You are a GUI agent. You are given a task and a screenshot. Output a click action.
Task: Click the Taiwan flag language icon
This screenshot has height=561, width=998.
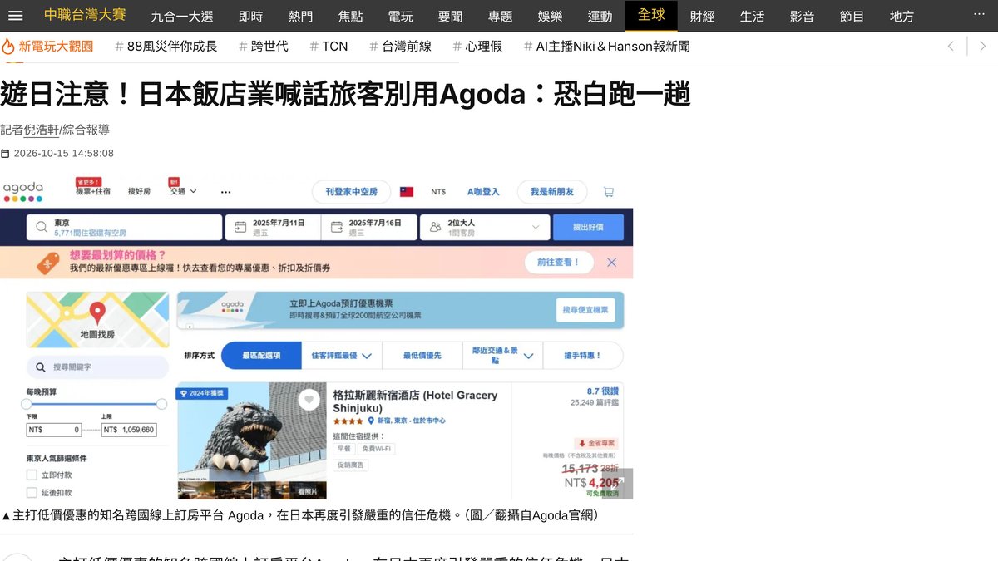(x=407, y=192)
